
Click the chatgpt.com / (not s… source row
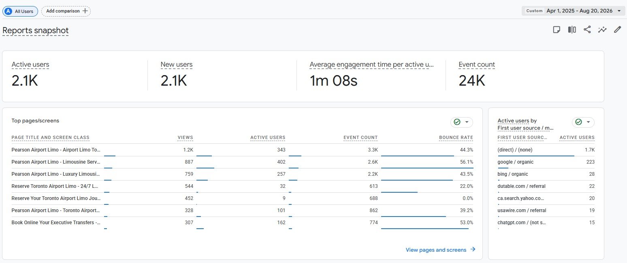click(x=546, y=223)
